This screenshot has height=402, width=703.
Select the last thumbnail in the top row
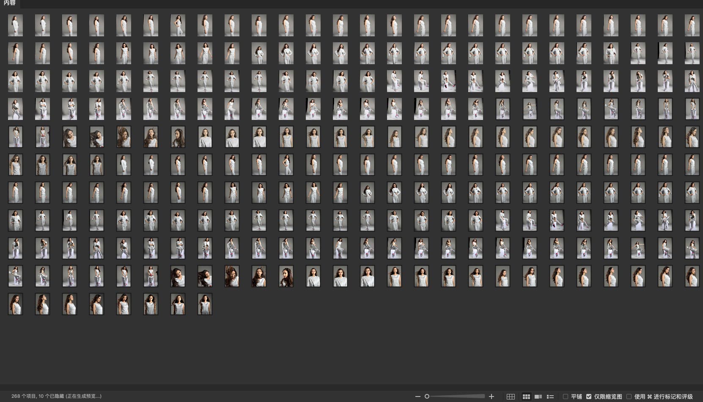click(692, 25)
